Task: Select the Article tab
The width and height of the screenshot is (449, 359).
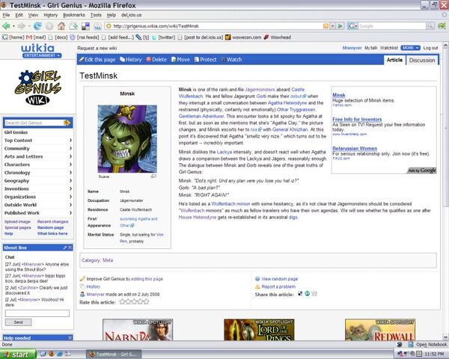Action: coord(394,60)
